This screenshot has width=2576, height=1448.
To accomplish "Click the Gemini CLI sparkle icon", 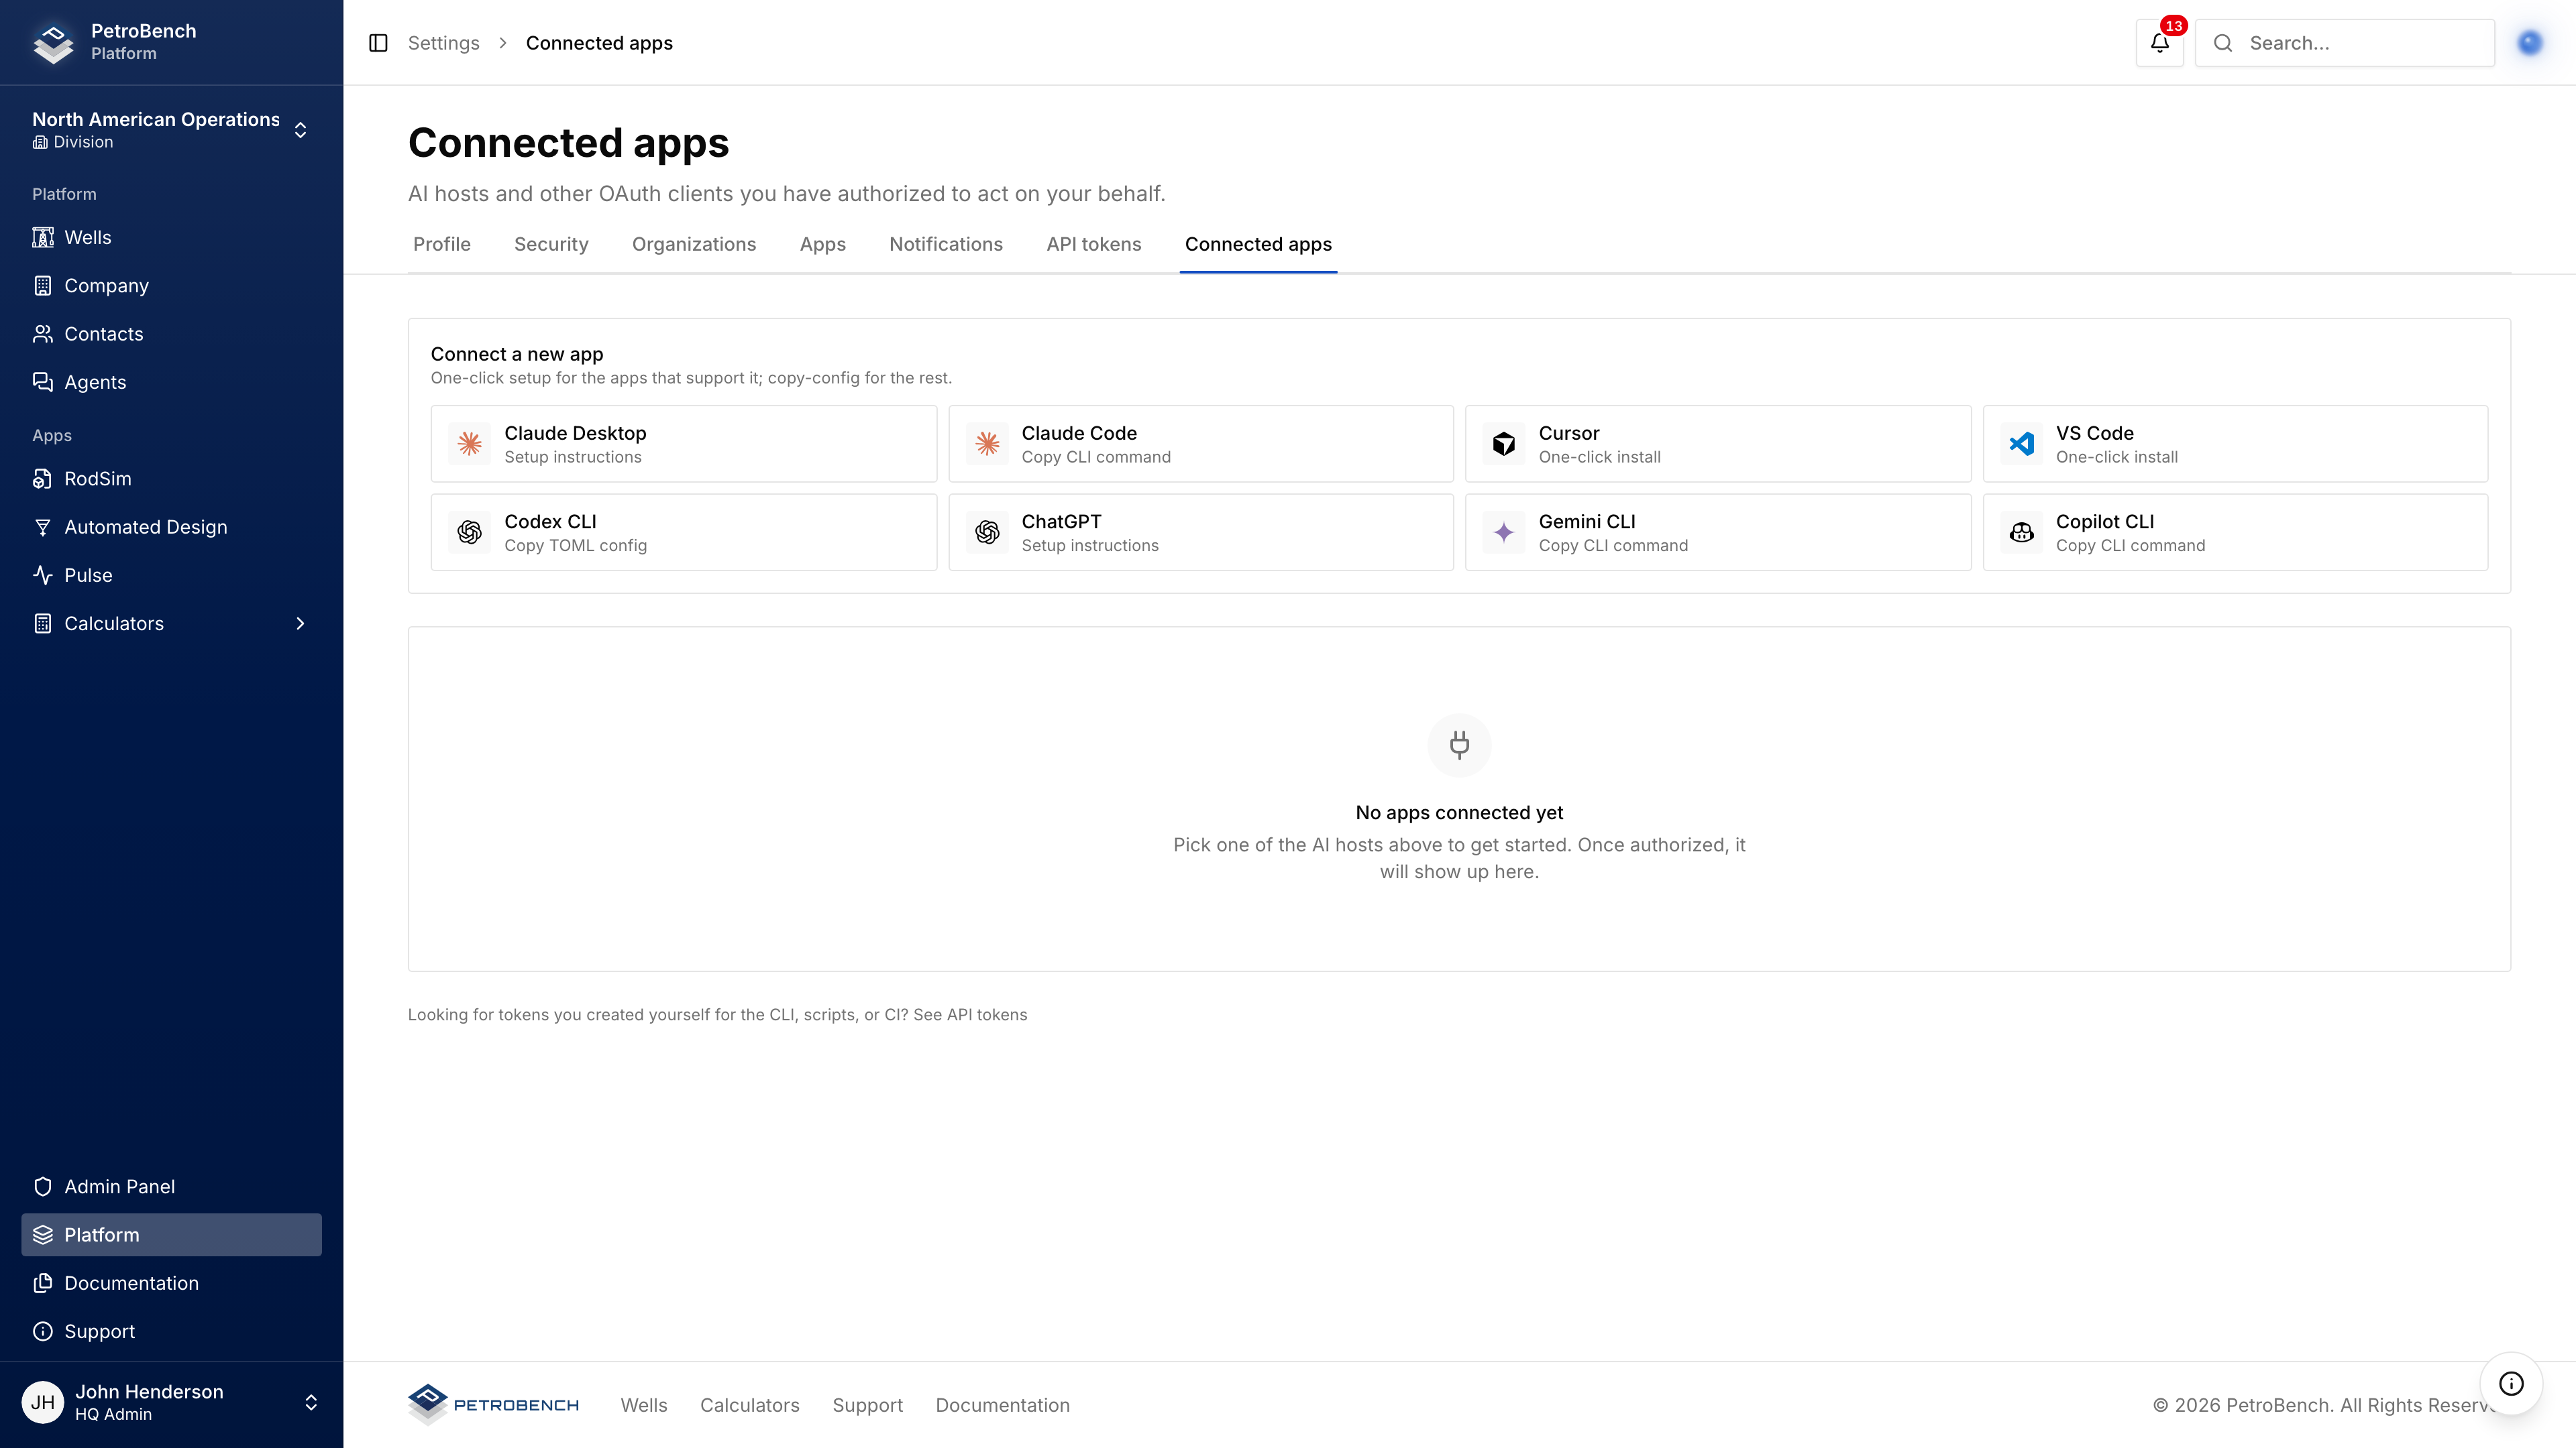I will pyautogui.click(x=1504, y=533).
